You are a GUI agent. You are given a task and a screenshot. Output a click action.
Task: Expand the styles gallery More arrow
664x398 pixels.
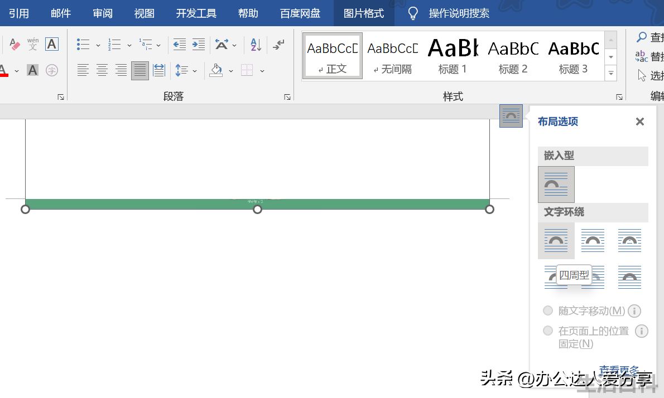tap(610, 72)
